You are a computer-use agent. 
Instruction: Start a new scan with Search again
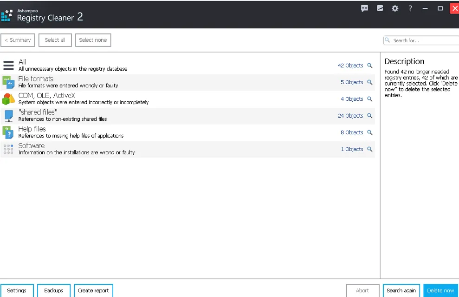(x=401, y=290)
